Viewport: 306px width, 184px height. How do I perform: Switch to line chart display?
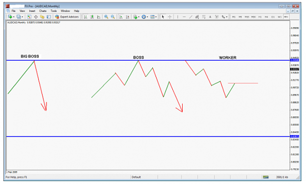[99, 17]
